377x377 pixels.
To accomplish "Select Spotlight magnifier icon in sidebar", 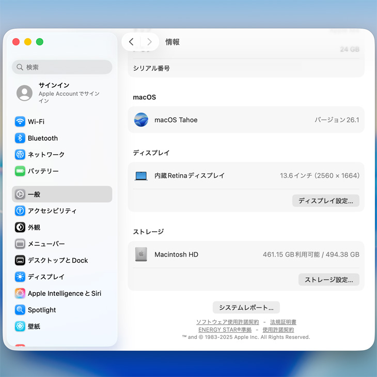I will [20, 310].
